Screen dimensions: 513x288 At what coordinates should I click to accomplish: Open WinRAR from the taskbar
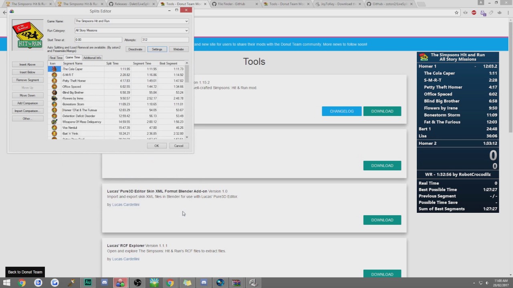[236, 283]
